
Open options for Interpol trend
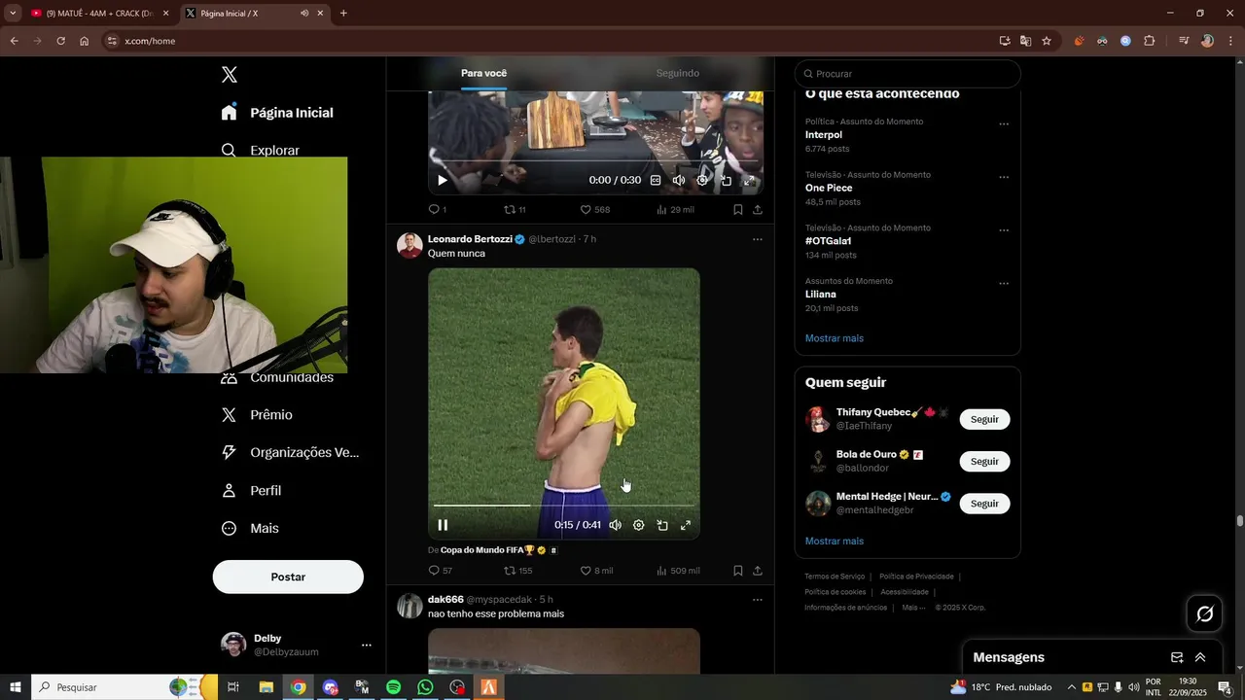(1004, 124)
